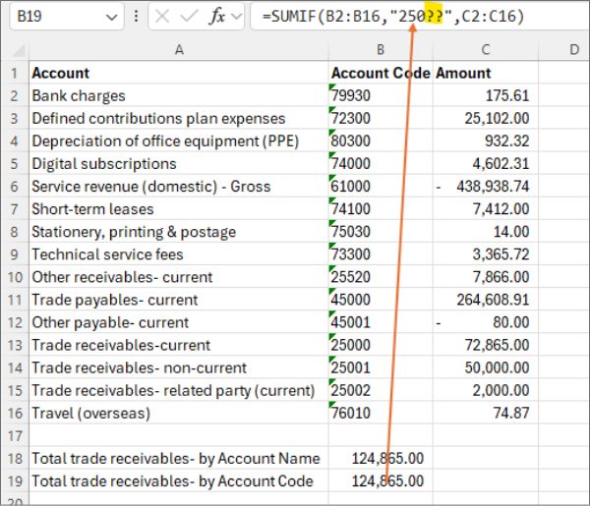This screenshot has height=506, width=590.
Task: Select column A header
Action: 178,49
